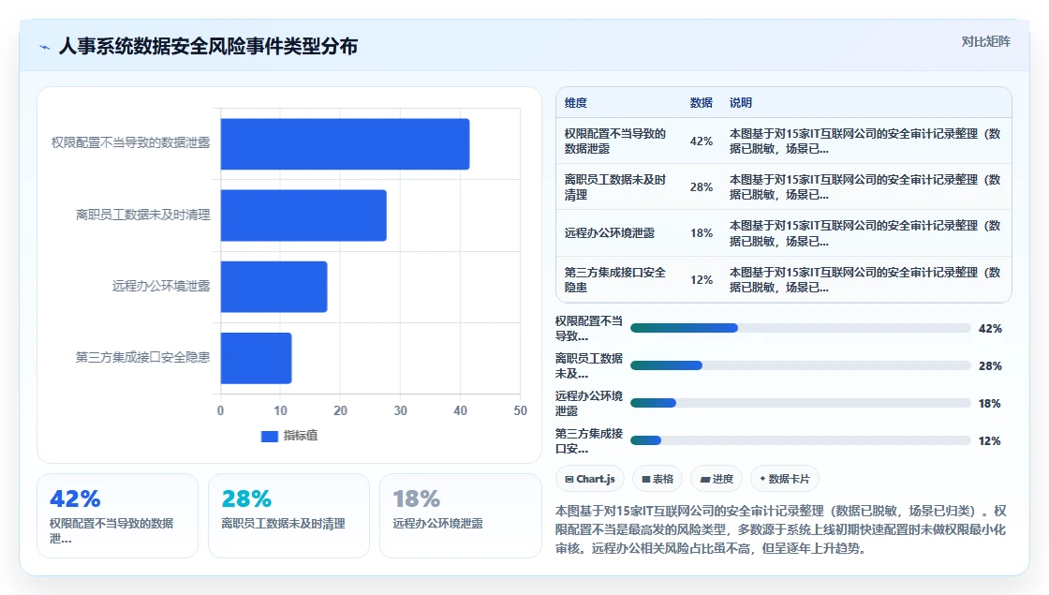The height and width of the screenshot is (595, 1049).
Task: Open the 18% data card
Action: [460, 515]
